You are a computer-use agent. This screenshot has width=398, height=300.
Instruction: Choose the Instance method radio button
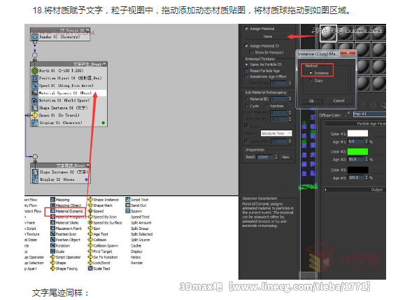click(311, 73)
